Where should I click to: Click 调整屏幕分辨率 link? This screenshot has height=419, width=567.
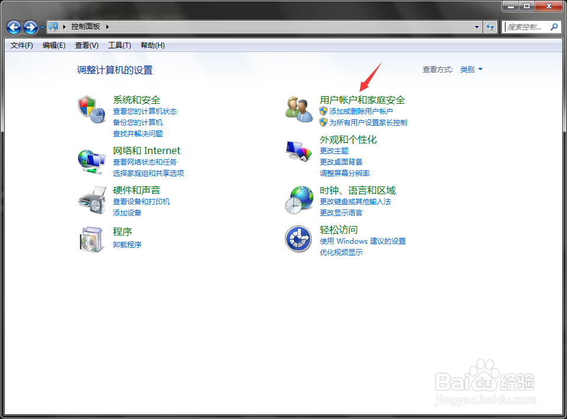[345, 174]
